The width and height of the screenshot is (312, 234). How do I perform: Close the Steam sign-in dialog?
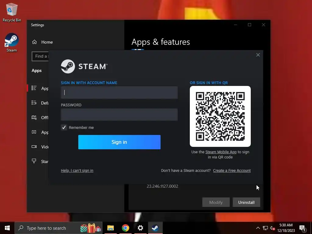click(x=258, y=55)
